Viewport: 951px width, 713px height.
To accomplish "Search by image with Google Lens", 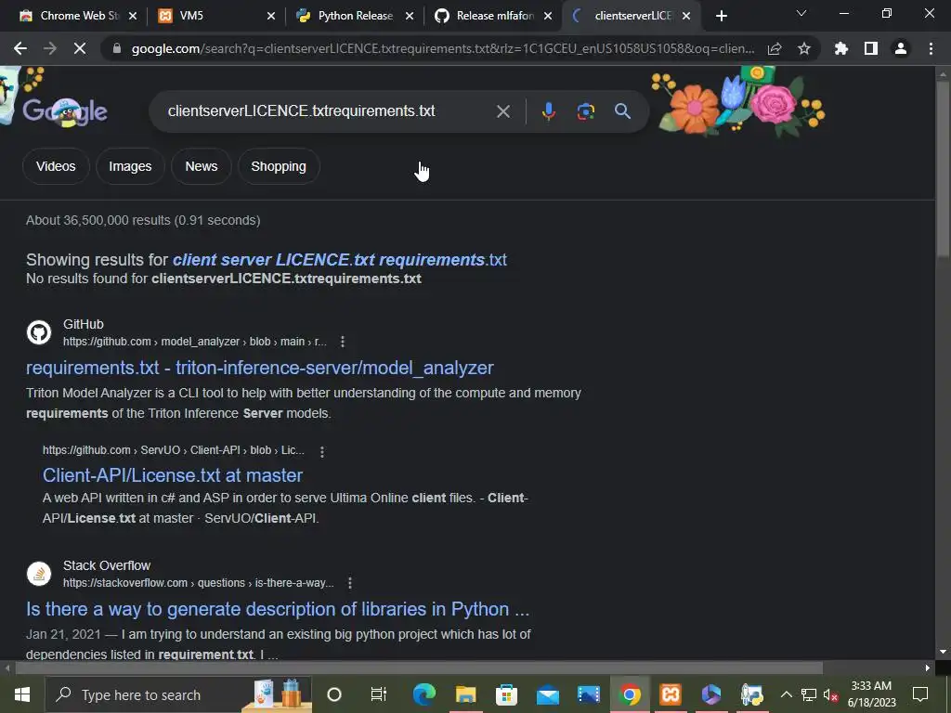I will [585, 111].
